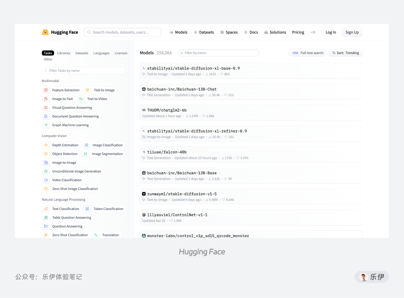The image size is (404, 298).
Task: Click the Feature Extraction task icon
Action: 46,90
